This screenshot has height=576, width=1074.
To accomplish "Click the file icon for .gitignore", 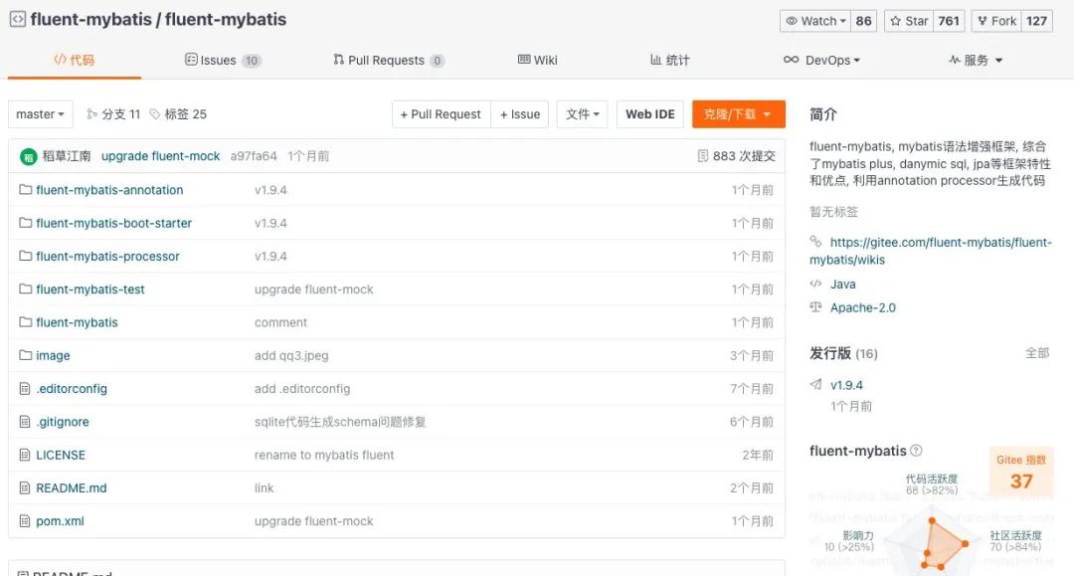I will tap(25, 422).
